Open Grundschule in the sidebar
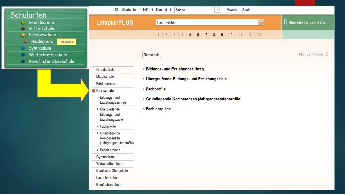Viewport: 345px width, 194px height. point(105,70)
